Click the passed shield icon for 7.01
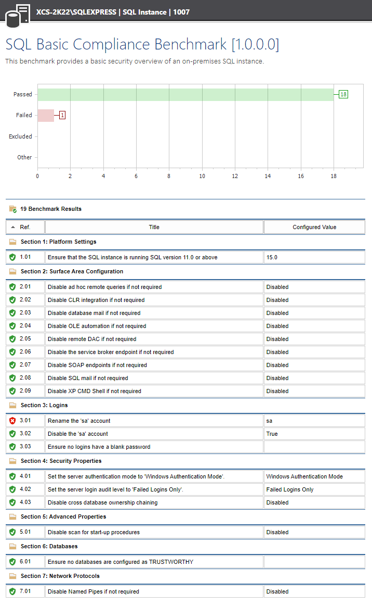372x605 pixels. click(x=12, y=591)
